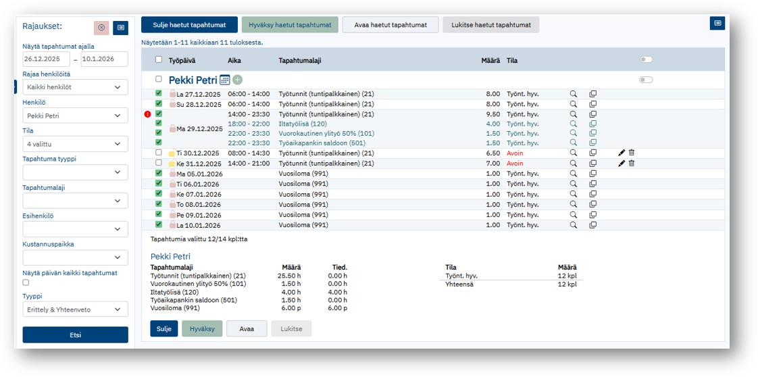Click the Tapahtumalaji column header
The height and width of the screenshot is (377, 758).
click(x=300, y=60)
